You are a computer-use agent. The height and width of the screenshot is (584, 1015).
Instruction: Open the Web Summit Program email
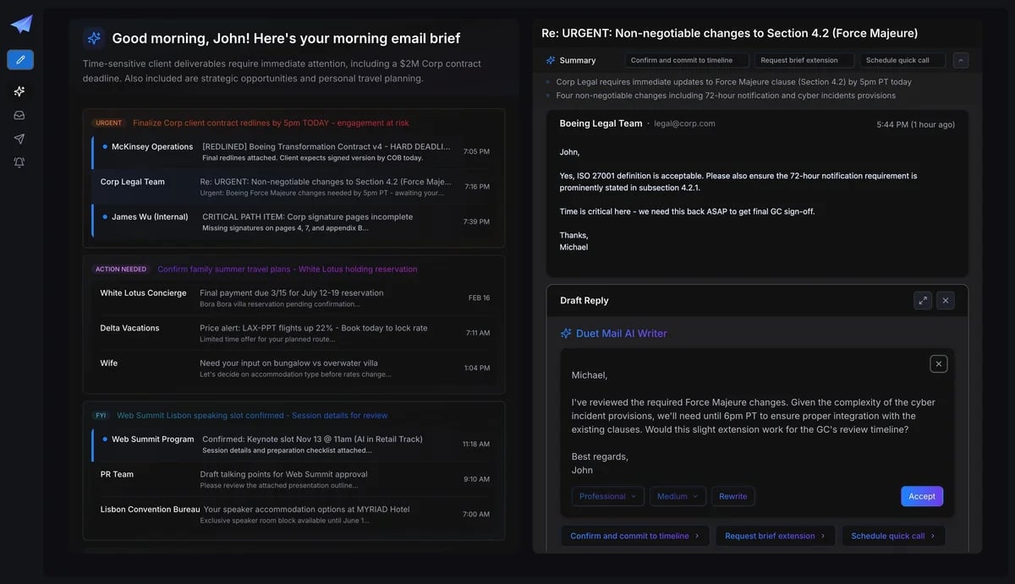point(294,444)
